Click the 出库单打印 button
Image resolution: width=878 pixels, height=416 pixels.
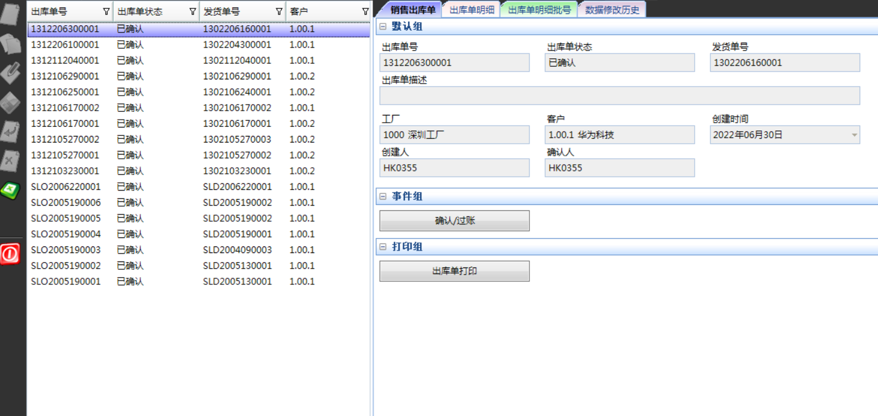454,271
